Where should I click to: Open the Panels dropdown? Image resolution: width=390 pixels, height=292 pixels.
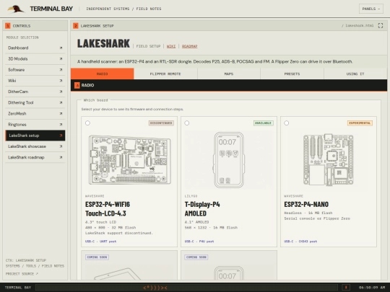point(370,9)
